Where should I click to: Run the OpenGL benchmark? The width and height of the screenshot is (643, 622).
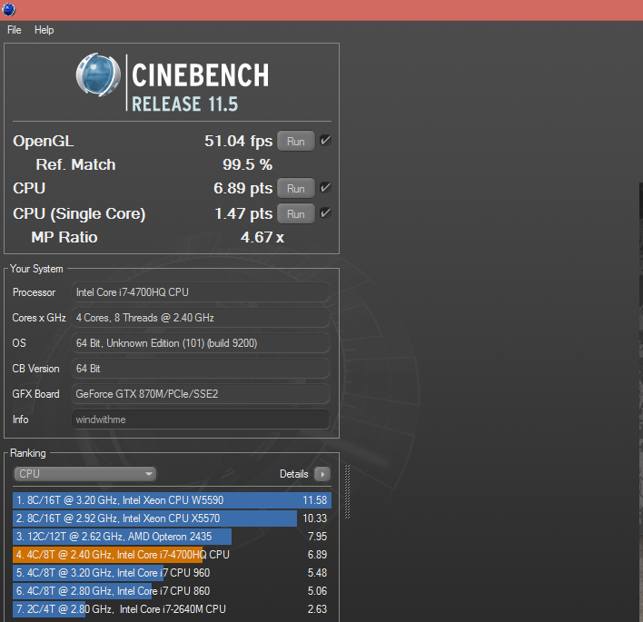tap(296, 141)
